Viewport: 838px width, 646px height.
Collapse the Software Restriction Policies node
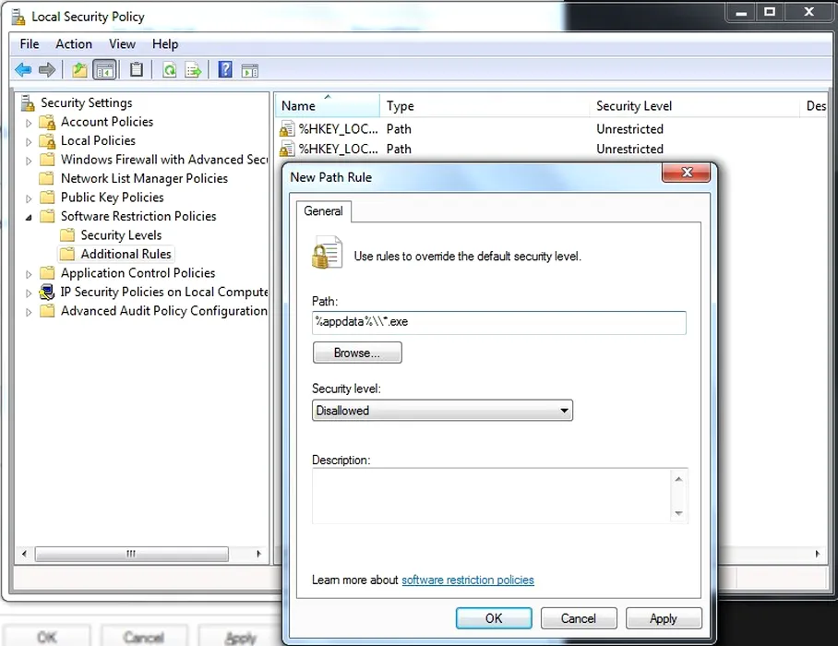click(x=29, y=217)
